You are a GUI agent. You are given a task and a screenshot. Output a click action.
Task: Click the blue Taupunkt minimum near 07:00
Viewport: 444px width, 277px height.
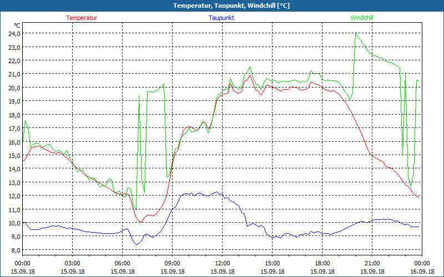point(137,244)
